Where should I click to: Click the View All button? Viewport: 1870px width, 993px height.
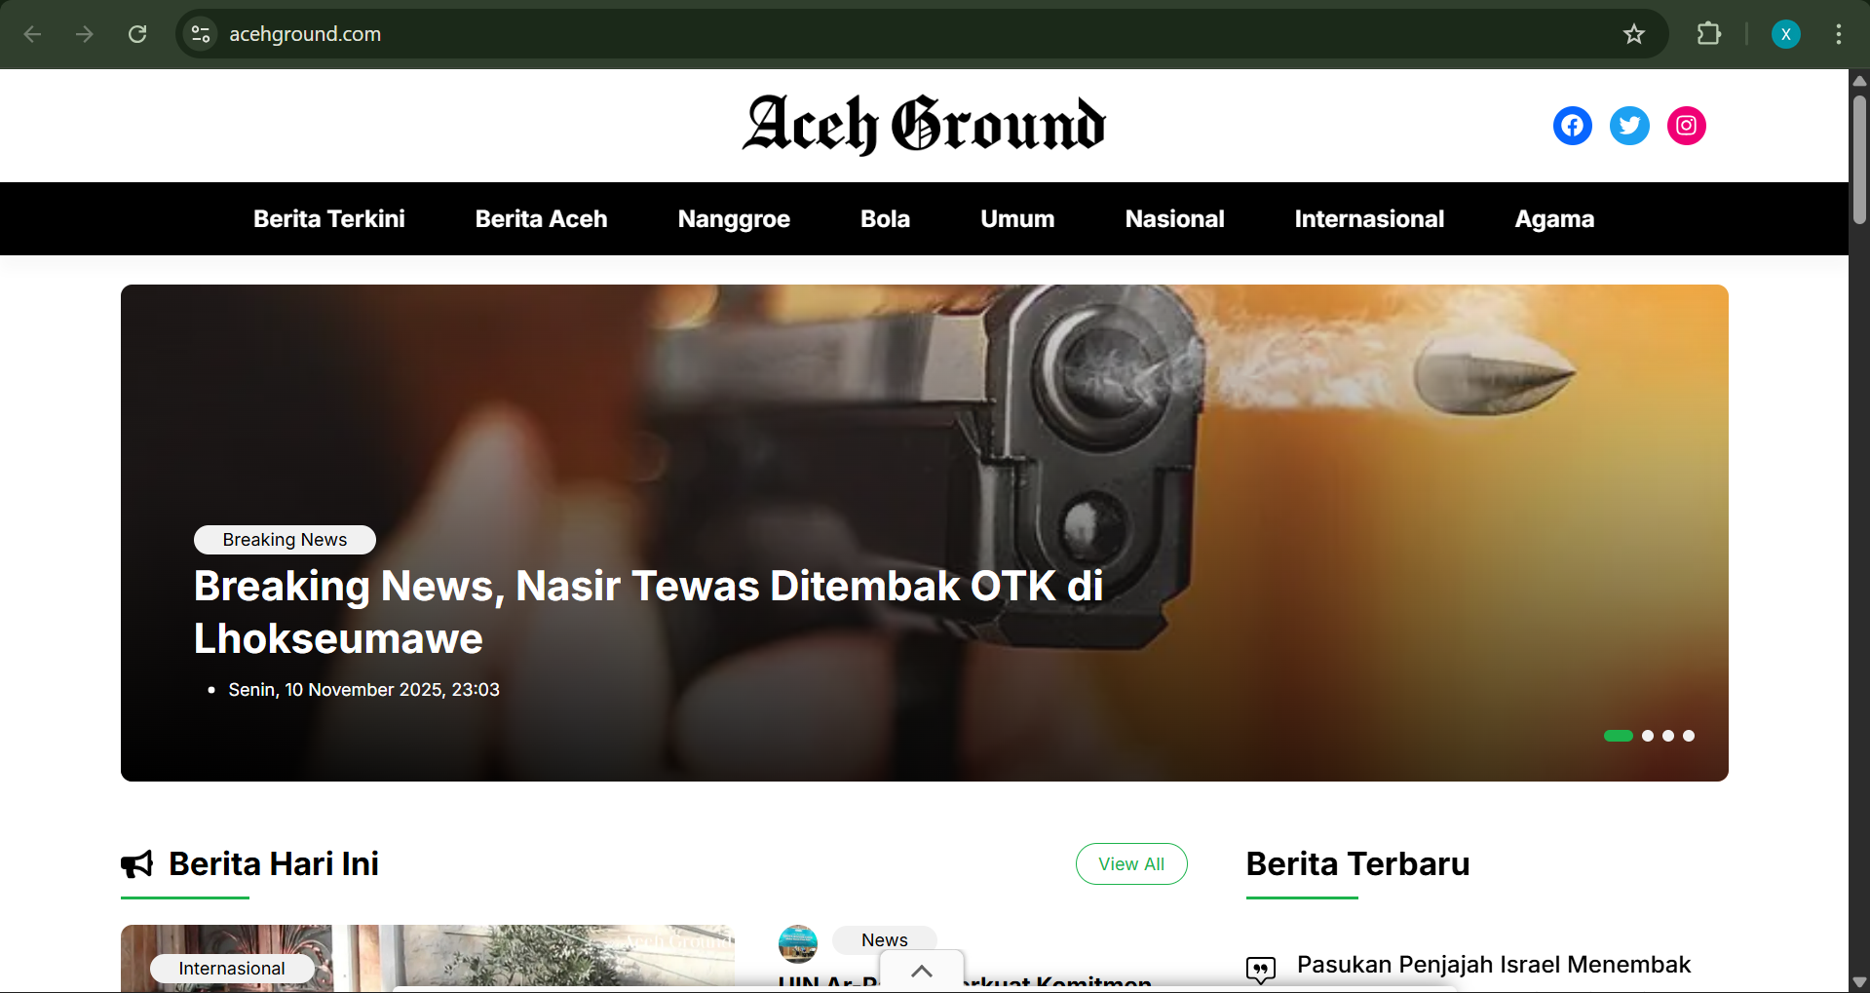click(1130, 863)
